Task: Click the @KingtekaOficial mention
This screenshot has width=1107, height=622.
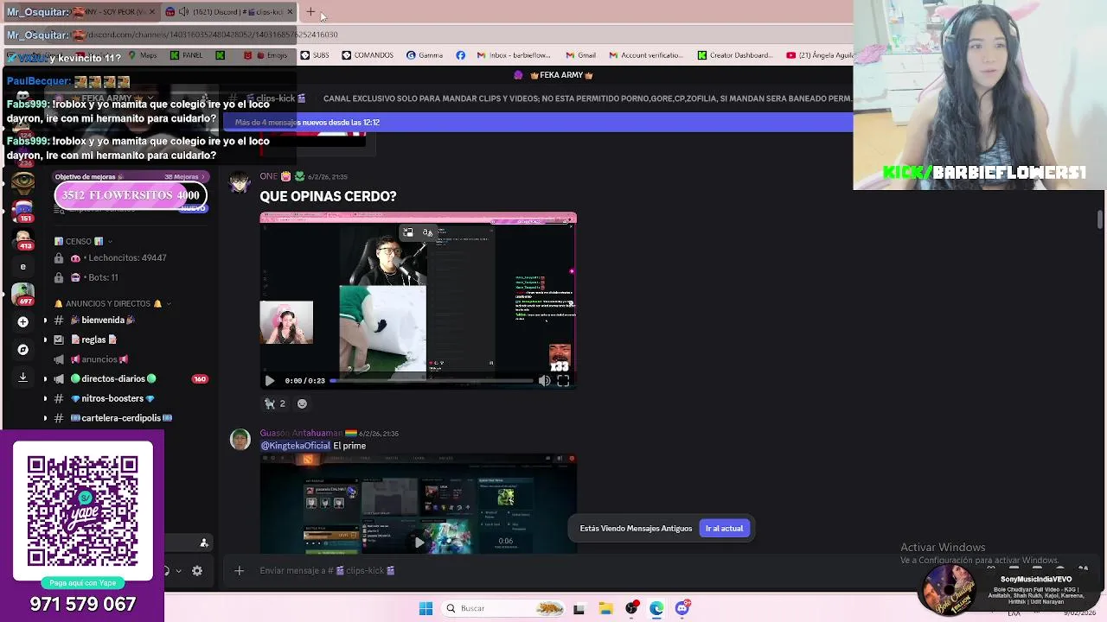Action: [x=295, y=446]
